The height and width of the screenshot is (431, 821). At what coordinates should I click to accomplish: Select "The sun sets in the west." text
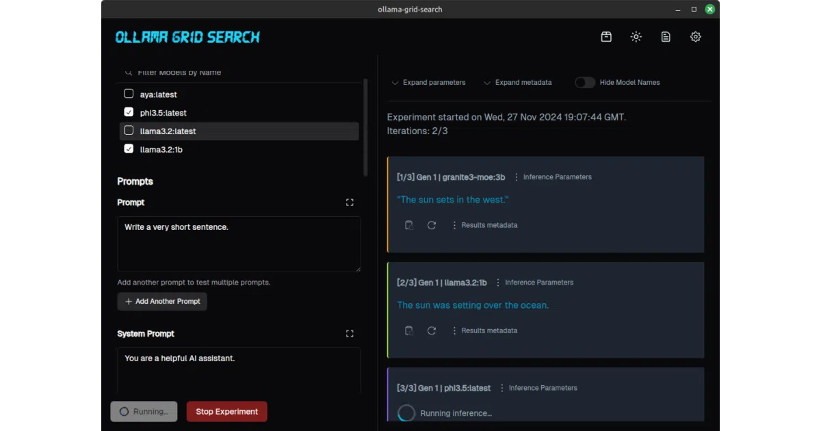pyautogui.click(x=453, y=200)
